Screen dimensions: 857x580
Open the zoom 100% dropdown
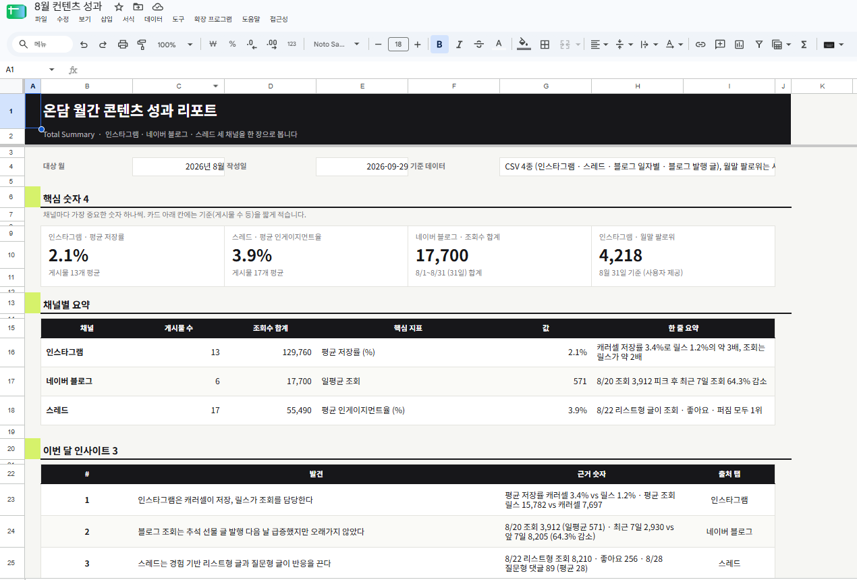point(175,45)
